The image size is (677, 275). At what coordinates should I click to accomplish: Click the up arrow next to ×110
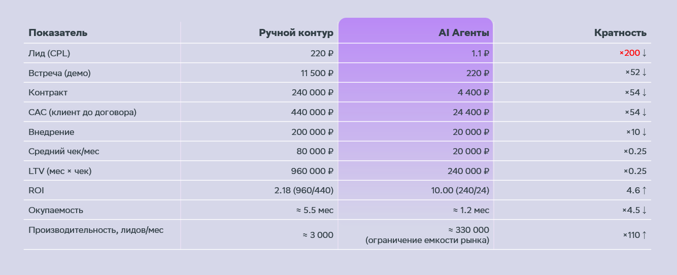point(644,235)
